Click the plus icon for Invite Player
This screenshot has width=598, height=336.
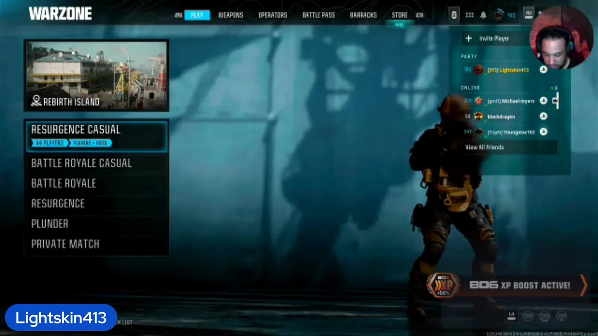469,38
